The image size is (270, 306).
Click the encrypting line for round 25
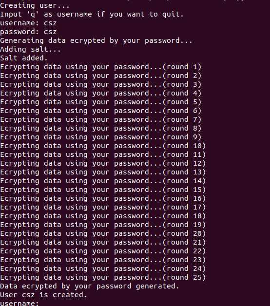(x=103, y=278)
